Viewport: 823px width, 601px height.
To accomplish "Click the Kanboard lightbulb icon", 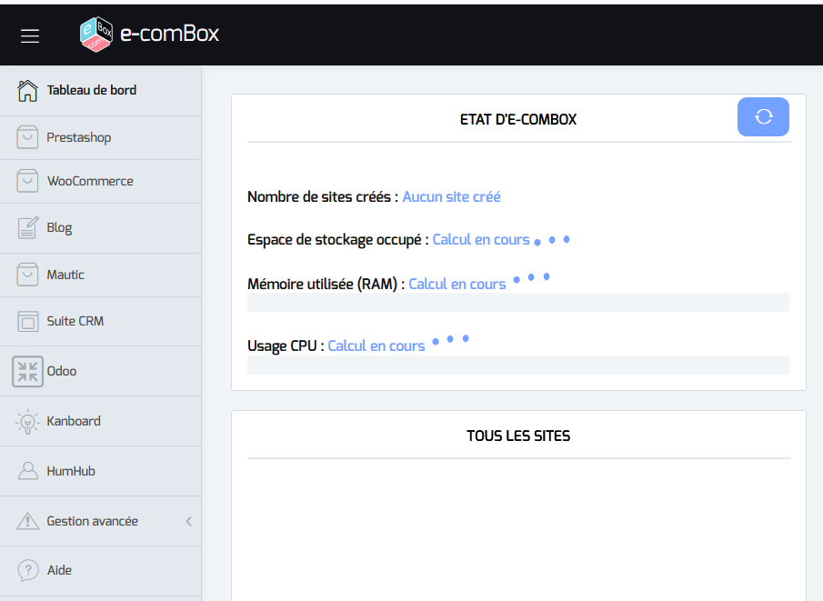I will [x=28, y=421].
